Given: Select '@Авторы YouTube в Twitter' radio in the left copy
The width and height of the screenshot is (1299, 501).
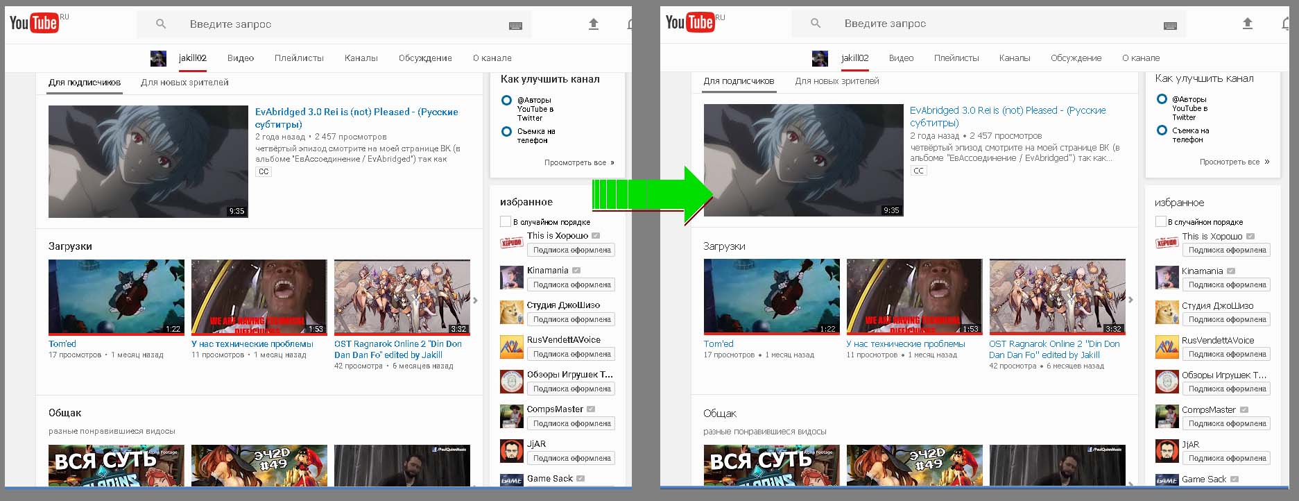Looking at the screenshot, I should click(507, 101).
